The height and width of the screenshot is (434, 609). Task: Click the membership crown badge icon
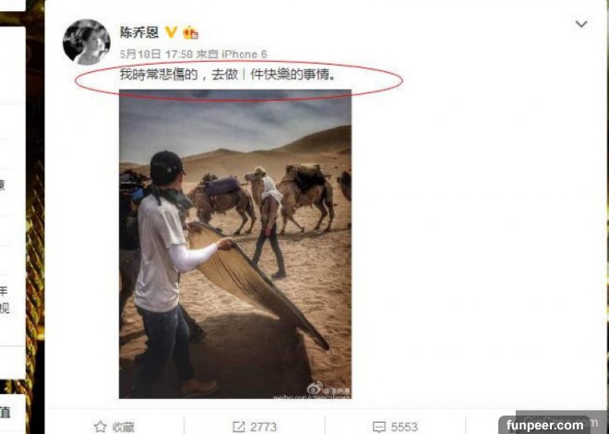tap(190, 32)
